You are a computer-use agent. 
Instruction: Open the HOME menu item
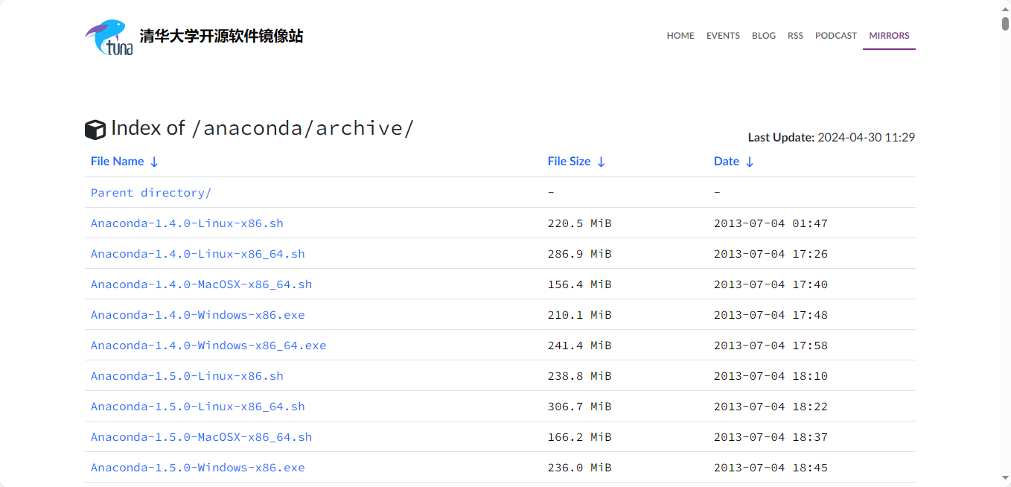tap(680, 36)
